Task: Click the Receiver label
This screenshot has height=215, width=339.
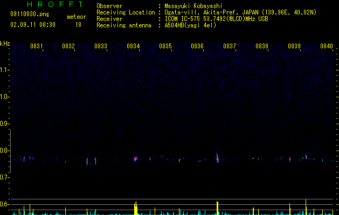Action: [109, 19]
